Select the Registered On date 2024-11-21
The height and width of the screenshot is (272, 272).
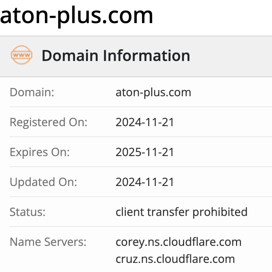coord(145,122)
